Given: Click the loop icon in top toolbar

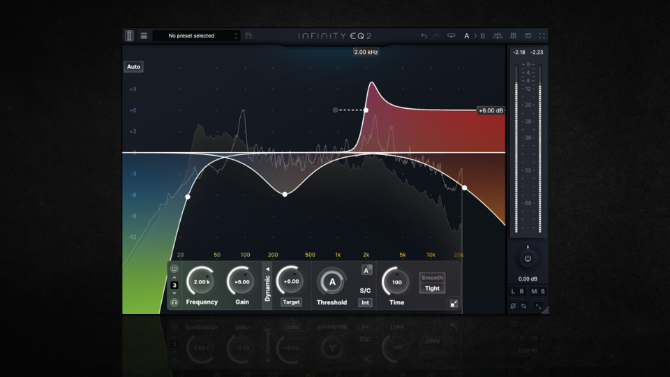Looking at the screenshot, I should point(452,36).
